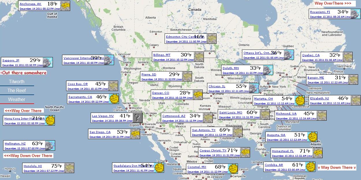Viewport: 361px width, 180px height.
Task: Click the sunny icon for Hong Kong
Action: coord(50,120)
